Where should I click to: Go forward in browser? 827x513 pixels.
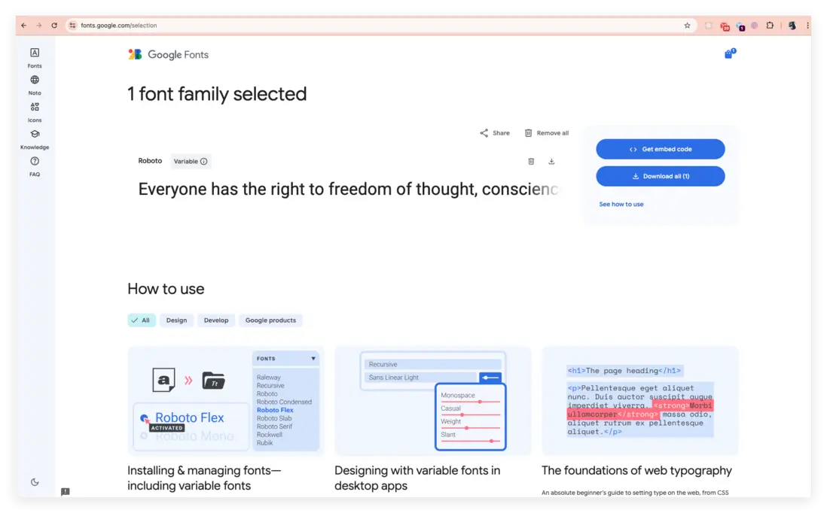pos(39,26)
